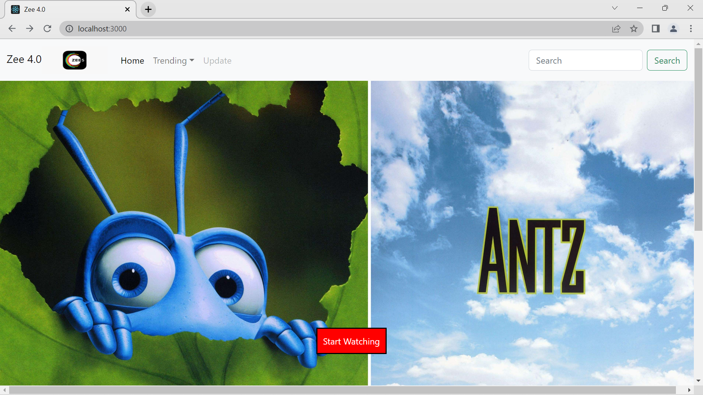Click the red Start Watching button

351,341
